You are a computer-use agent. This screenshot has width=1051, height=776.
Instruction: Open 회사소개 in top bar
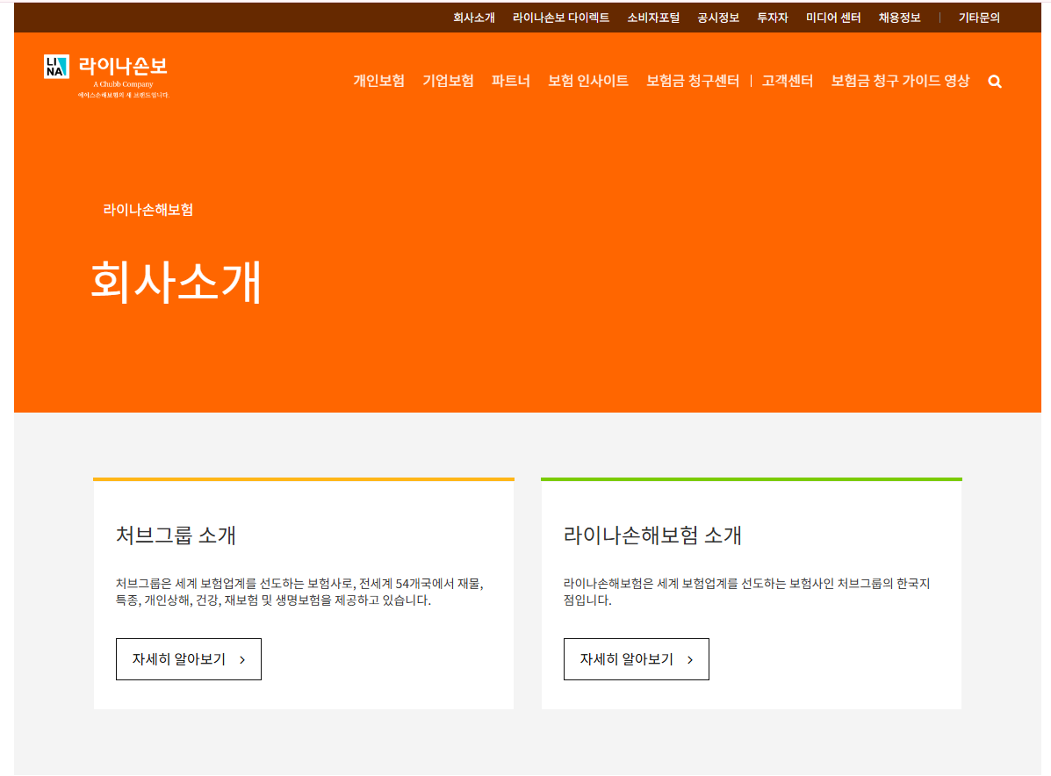pos(474,18)
